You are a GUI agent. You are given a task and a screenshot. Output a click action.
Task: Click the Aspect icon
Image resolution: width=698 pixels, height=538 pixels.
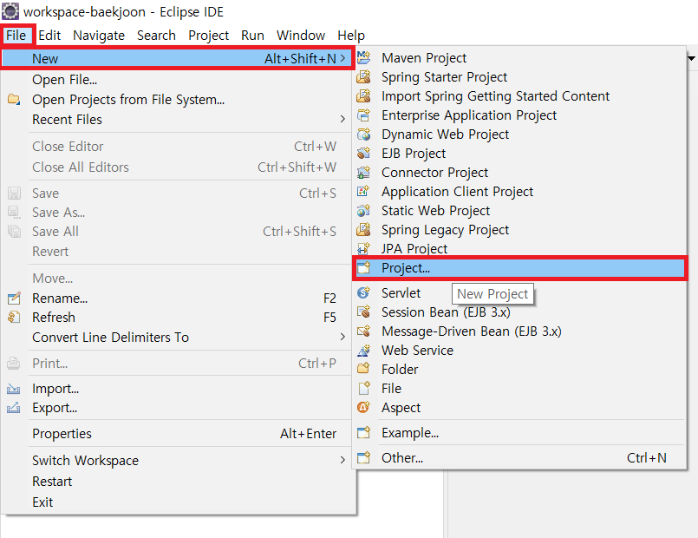click(x=363, y=407)
